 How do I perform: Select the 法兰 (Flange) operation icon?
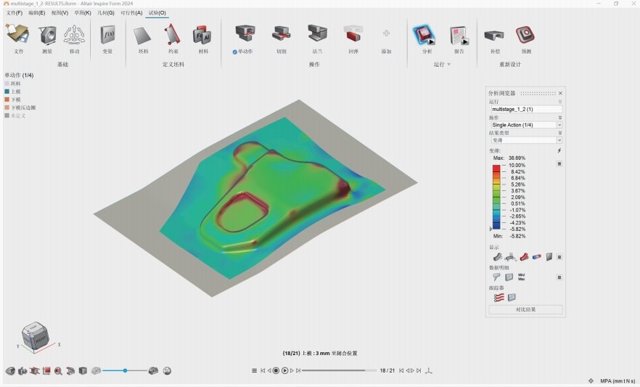point(316,35)
